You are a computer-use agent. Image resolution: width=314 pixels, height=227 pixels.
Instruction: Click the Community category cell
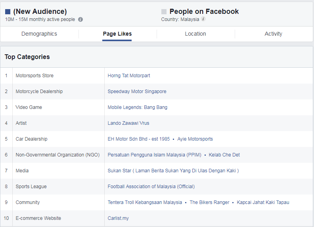point(58,202)
